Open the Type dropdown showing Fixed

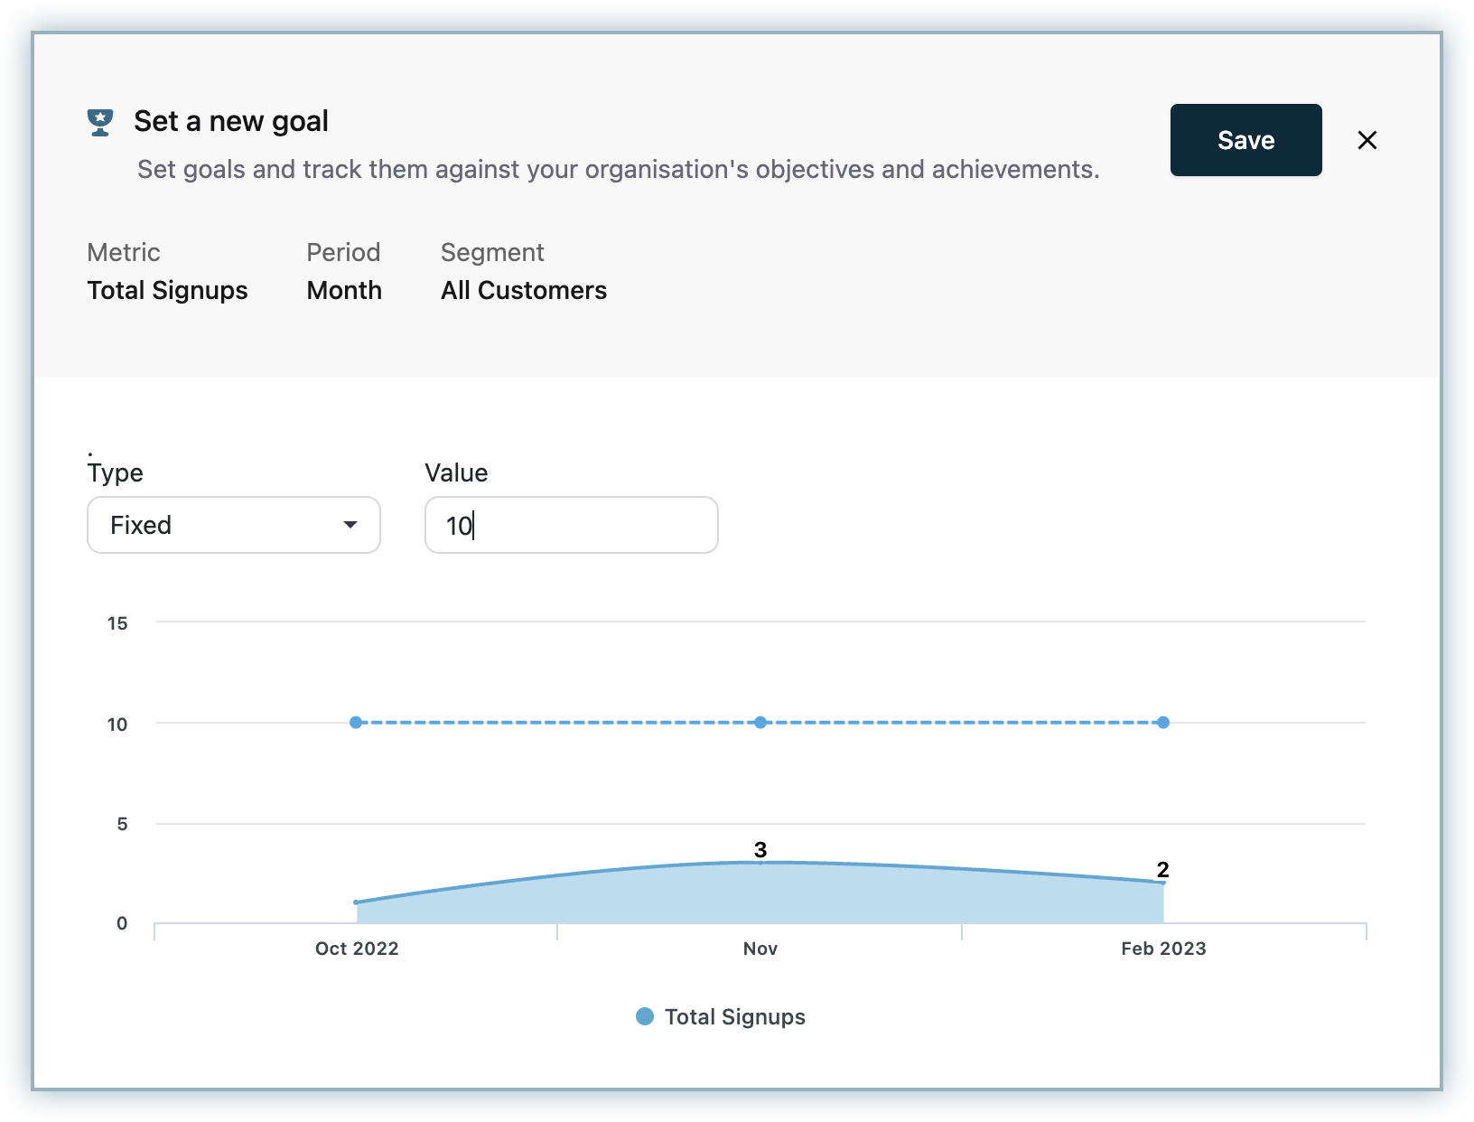(x=233, y=525)
